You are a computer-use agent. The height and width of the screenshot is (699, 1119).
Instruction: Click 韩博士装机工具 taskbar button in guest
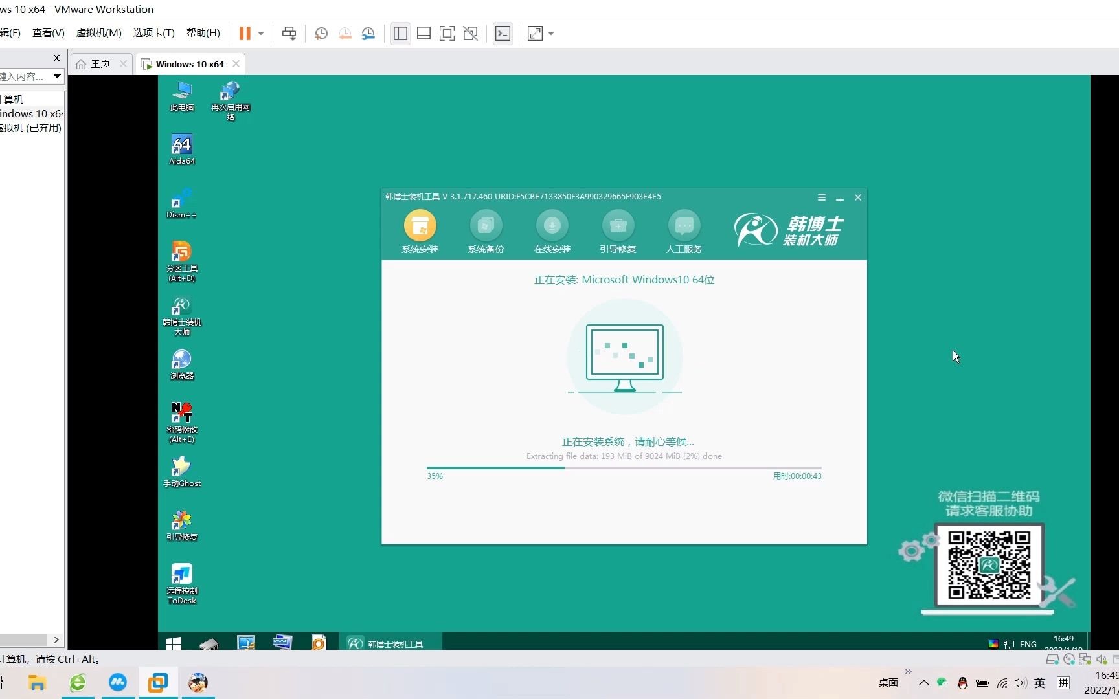point(390,643)
